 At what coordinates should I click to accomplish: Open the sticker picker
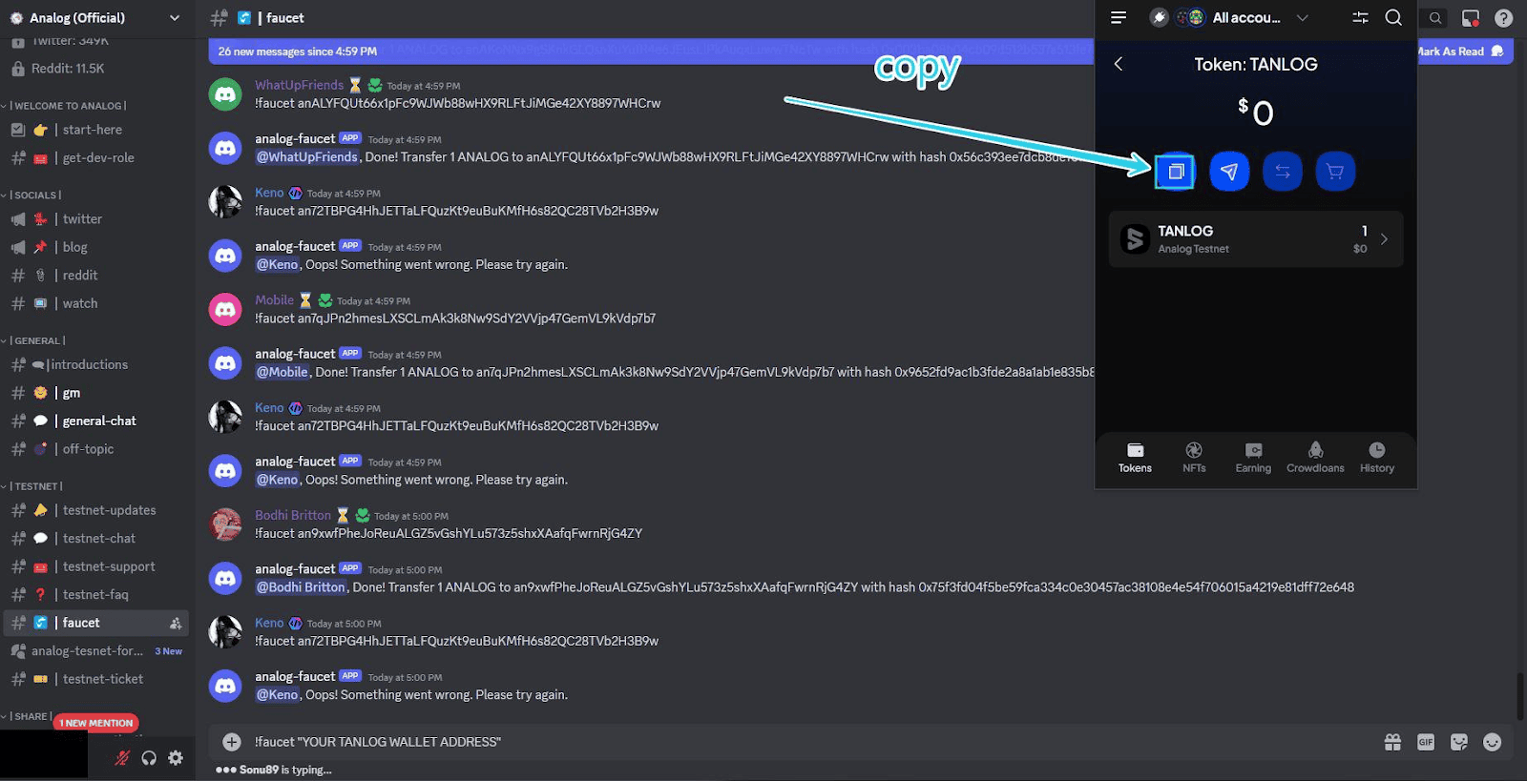tap(1459, 742)
